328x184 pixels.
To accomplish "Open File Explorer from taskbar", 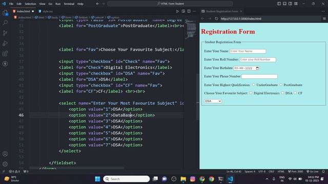I will [183, 179].
